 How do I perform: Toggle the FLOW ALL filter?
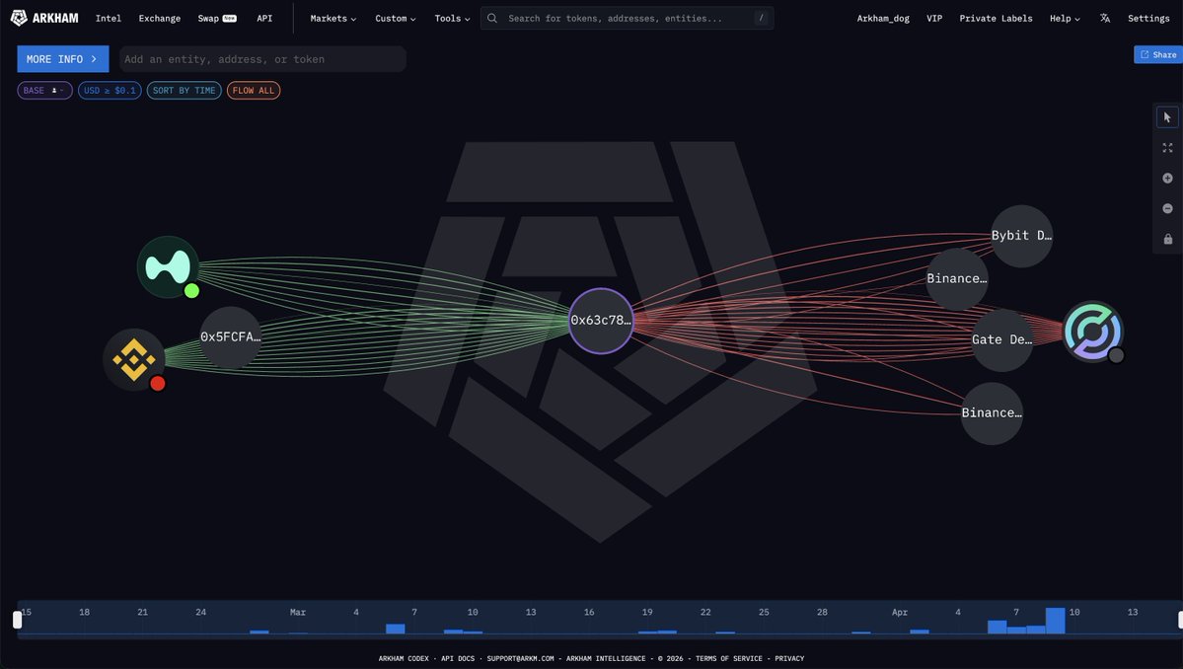[x=254, y=91]
